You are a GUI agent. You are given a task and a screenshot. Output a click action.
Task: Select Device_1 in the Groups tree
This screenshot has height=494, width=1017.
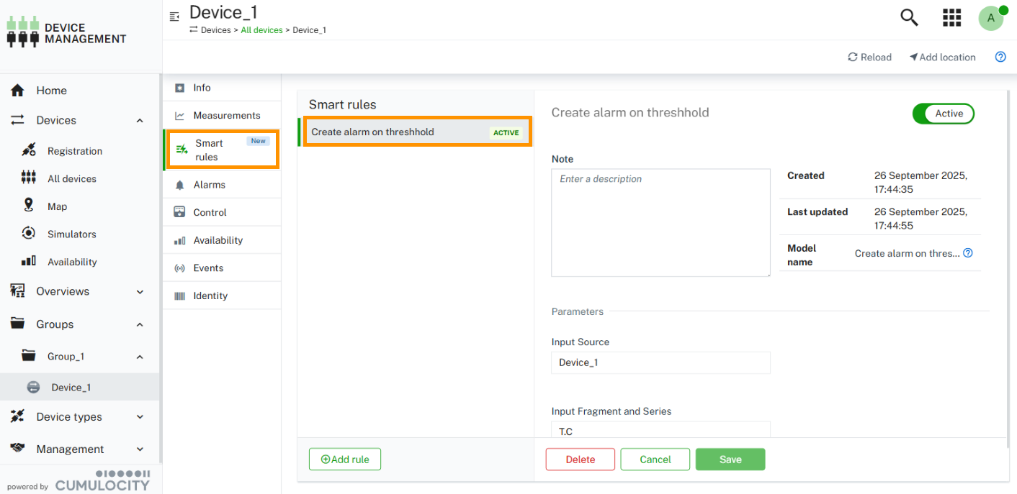[x=71, y=388]
